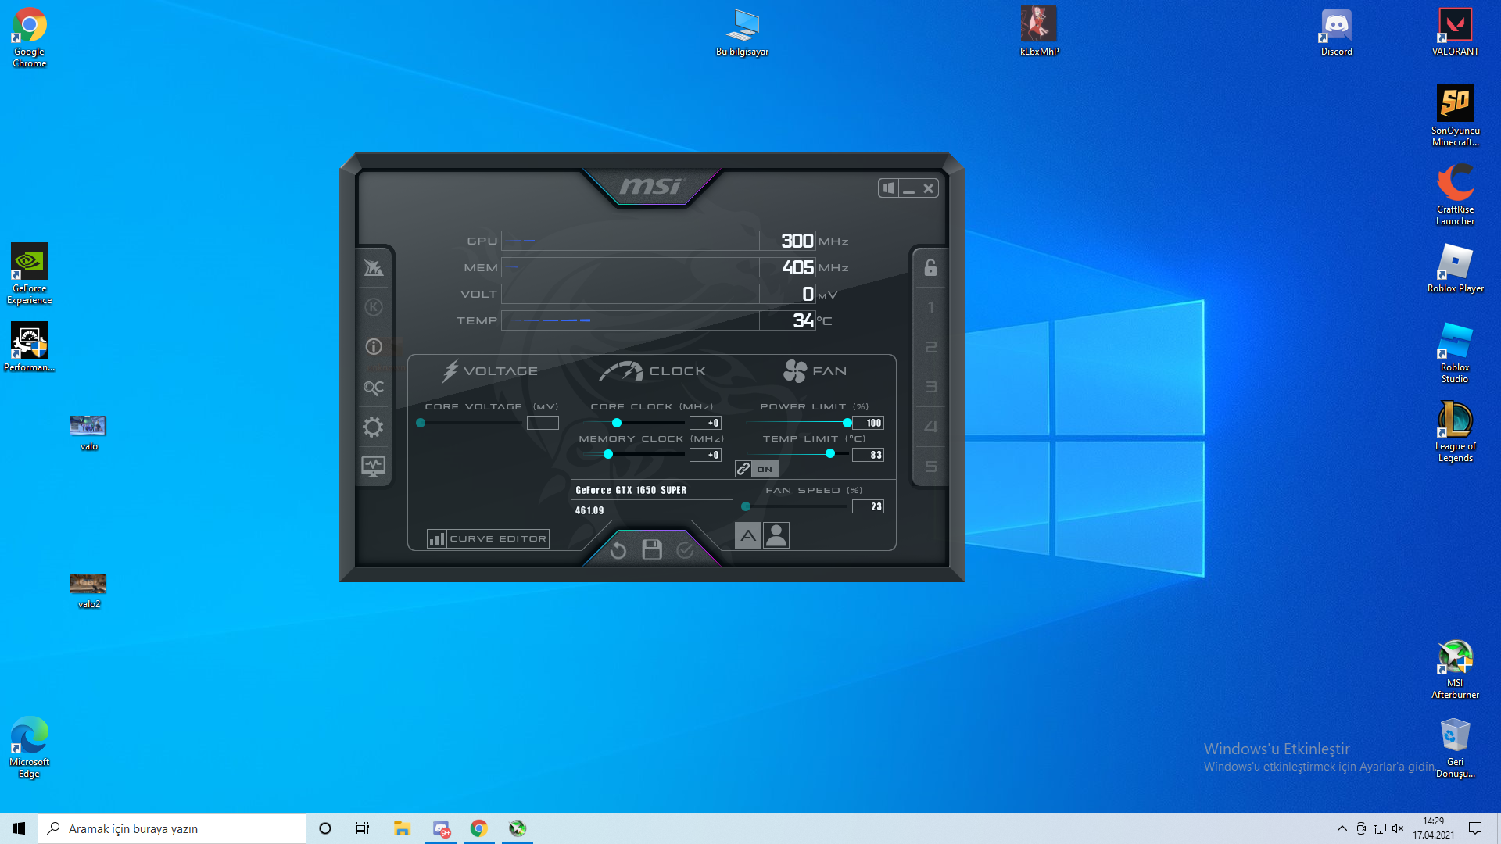1501x844 pixels.
Task: Open Afterburner settings gear
Action: [x=374, y=427]
